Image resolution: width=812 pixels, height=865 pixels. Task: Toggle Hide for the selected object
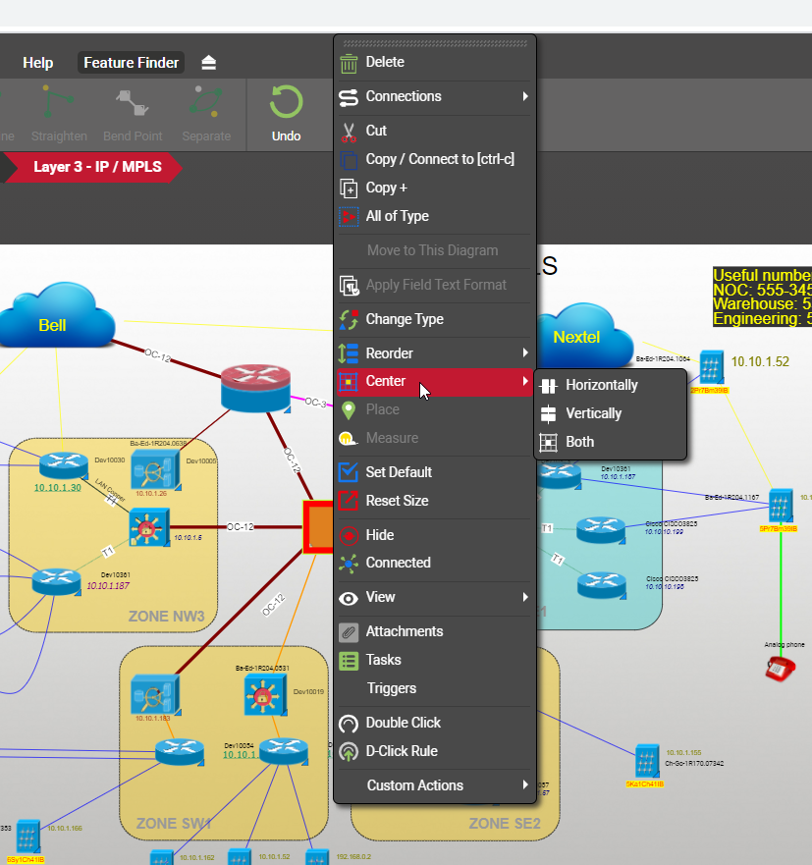click(379, 535)
